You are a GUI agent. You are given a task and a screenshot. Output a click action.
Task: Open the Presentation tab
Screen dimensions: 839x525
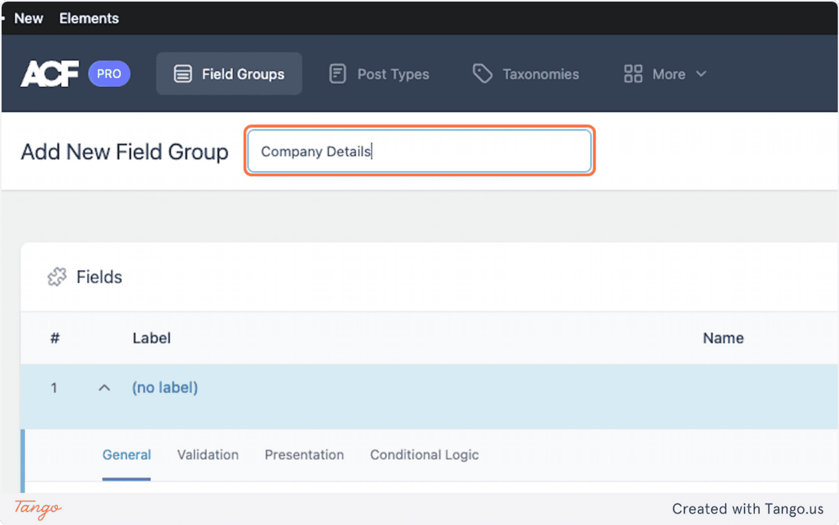point(304,455)
